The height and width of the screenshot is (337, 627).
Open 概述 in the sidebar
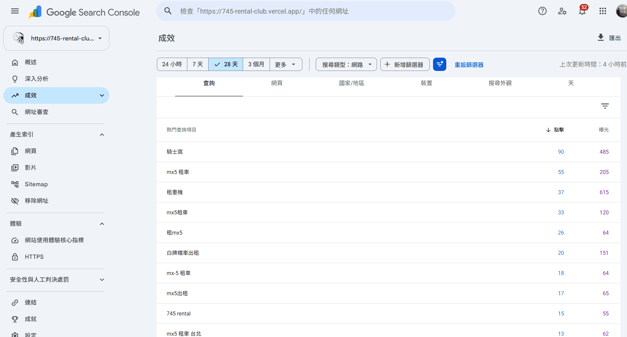pyautogui.click(x=56, y=62)
